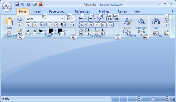
Task: Click the font color black swatch (FC)
Action: [x=60, y=31]
